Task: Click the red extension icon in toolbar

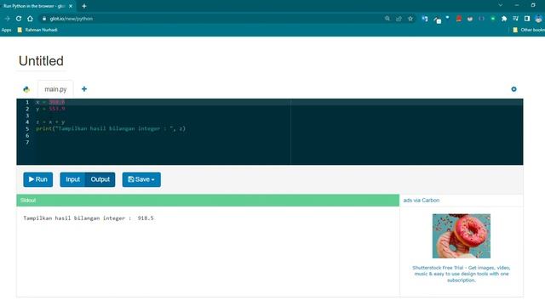Action: click(459, 19)
